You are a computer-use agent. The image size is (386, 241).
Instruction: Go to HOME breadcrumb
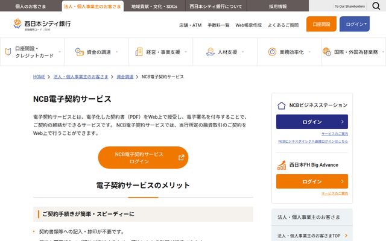(x=39, y=77)
